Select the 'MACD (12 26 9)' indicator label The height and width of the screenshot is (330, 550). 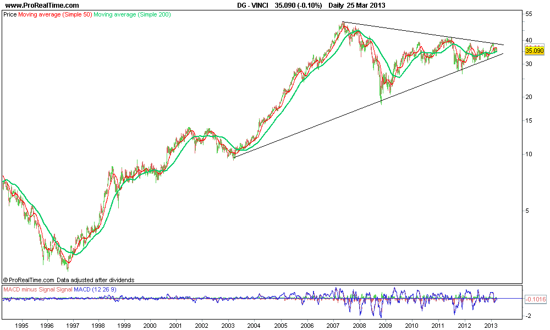click(95, 289)
